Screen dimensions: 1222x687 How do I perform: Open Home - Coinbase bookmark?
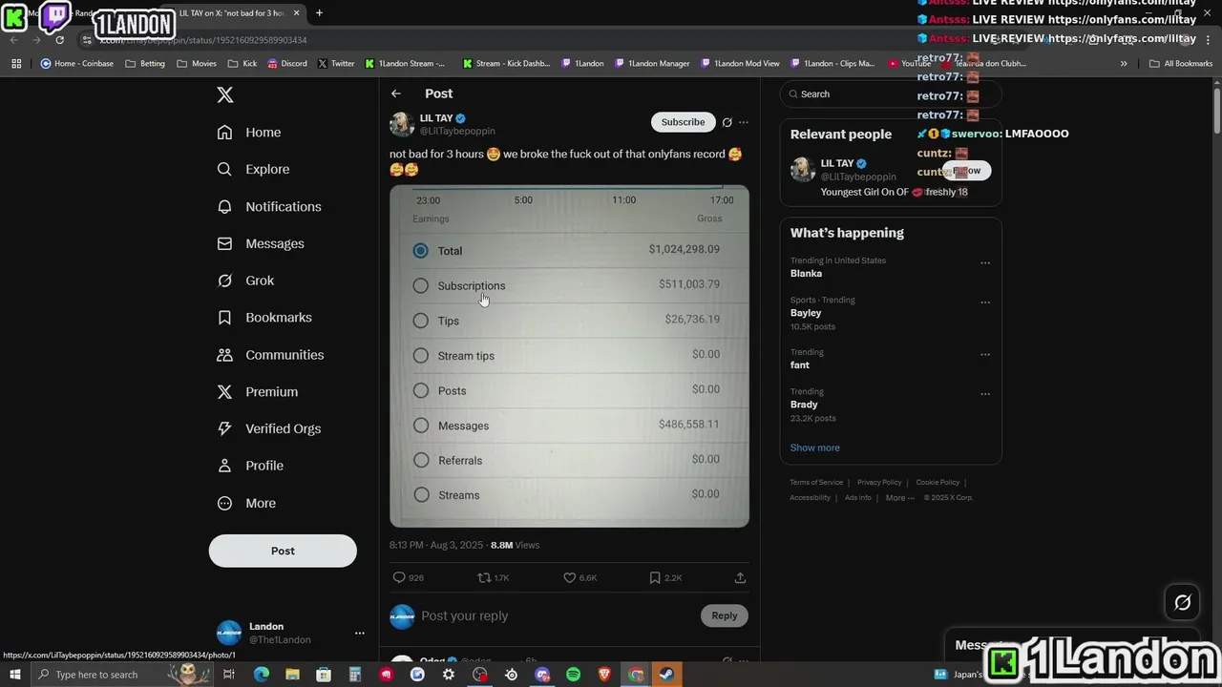click(x=77, y=64)
